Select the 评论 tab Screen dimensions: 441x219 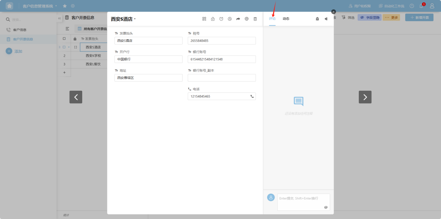click(272, 19)
